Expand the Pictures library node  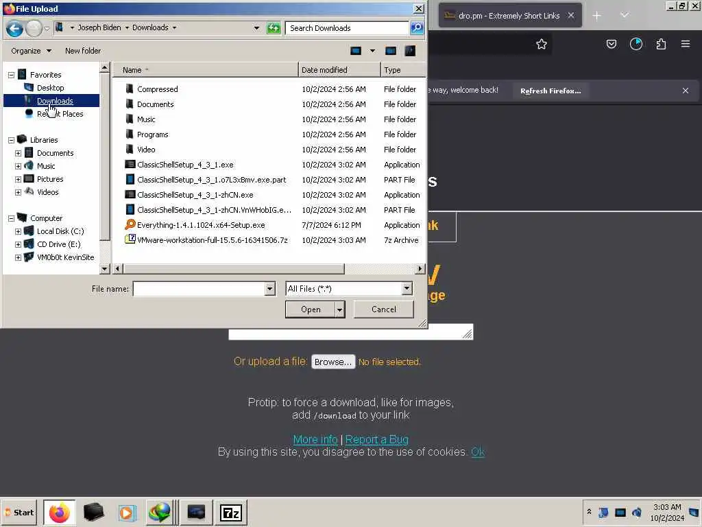18,179
